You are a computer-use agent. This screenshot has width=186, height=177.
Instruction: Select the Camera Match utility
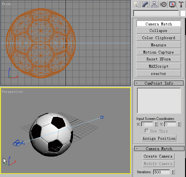159,24
